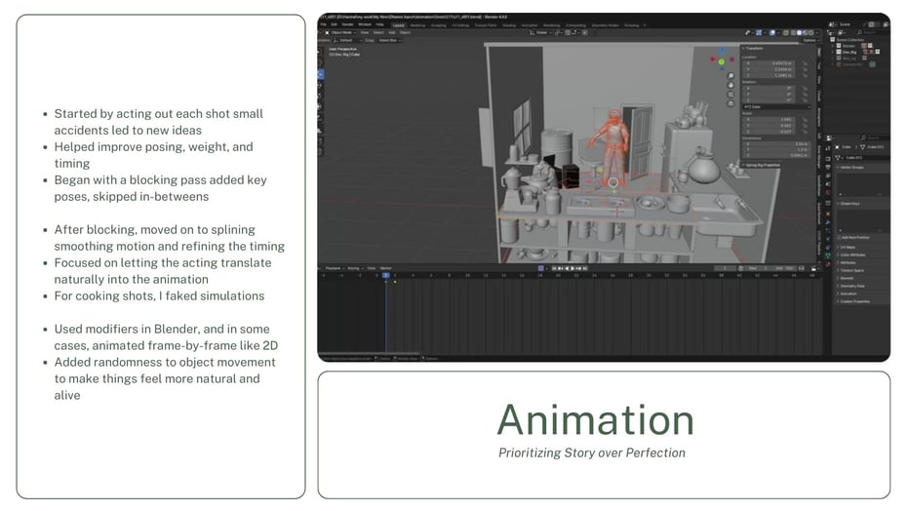This screenshot has height=511, width=909.
Task: Click the pan view hand icon
Action: click(731, 85)
